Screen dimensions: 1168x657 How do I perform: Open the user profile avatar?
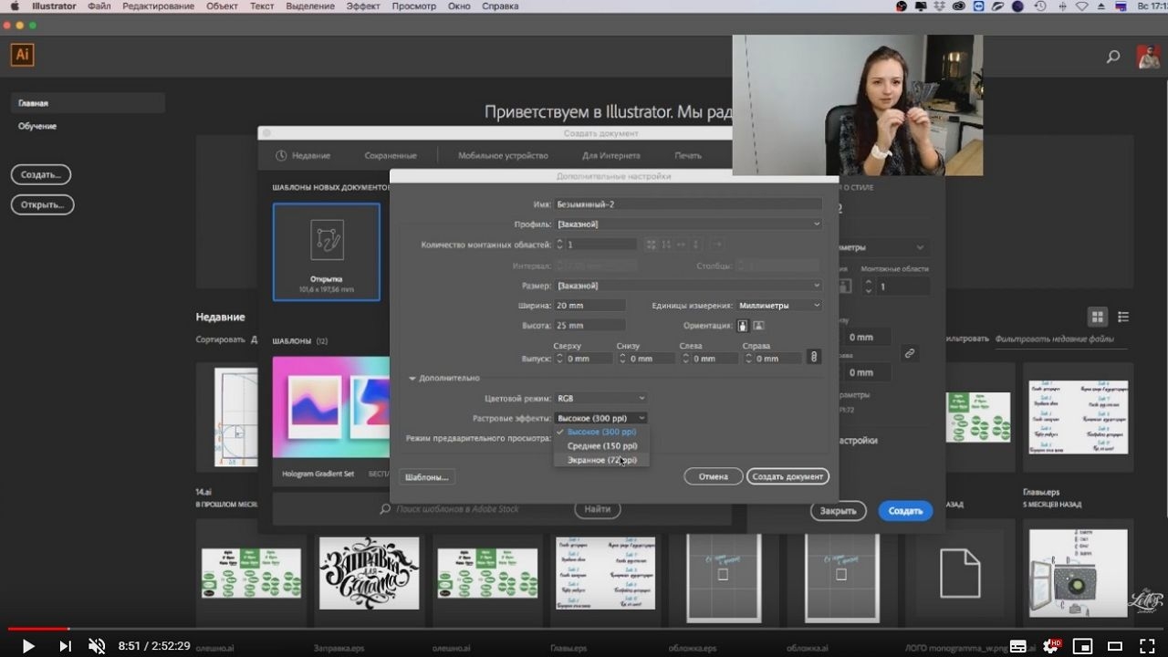(1148, 57)
